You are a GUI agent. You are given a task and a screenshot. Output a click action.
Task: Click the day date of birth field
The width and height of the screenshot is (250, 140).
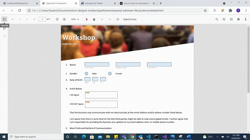click(95, 79)
